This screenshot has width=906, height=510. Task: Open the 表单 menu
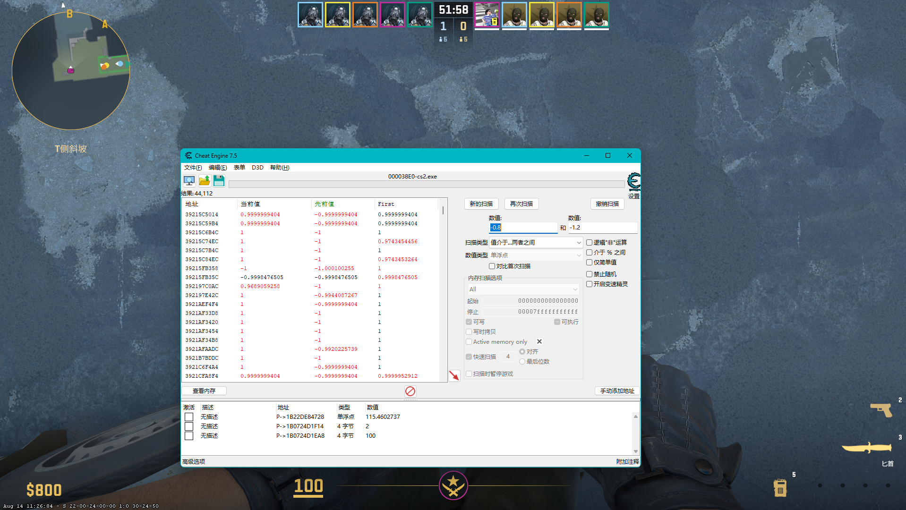pos(239,167)
